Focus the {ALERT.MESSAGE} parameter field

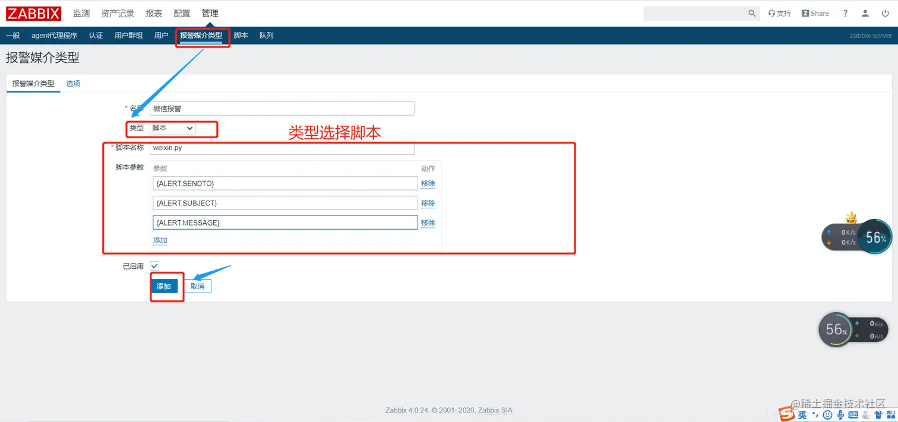pyautogui.click(x=285, y=223)
